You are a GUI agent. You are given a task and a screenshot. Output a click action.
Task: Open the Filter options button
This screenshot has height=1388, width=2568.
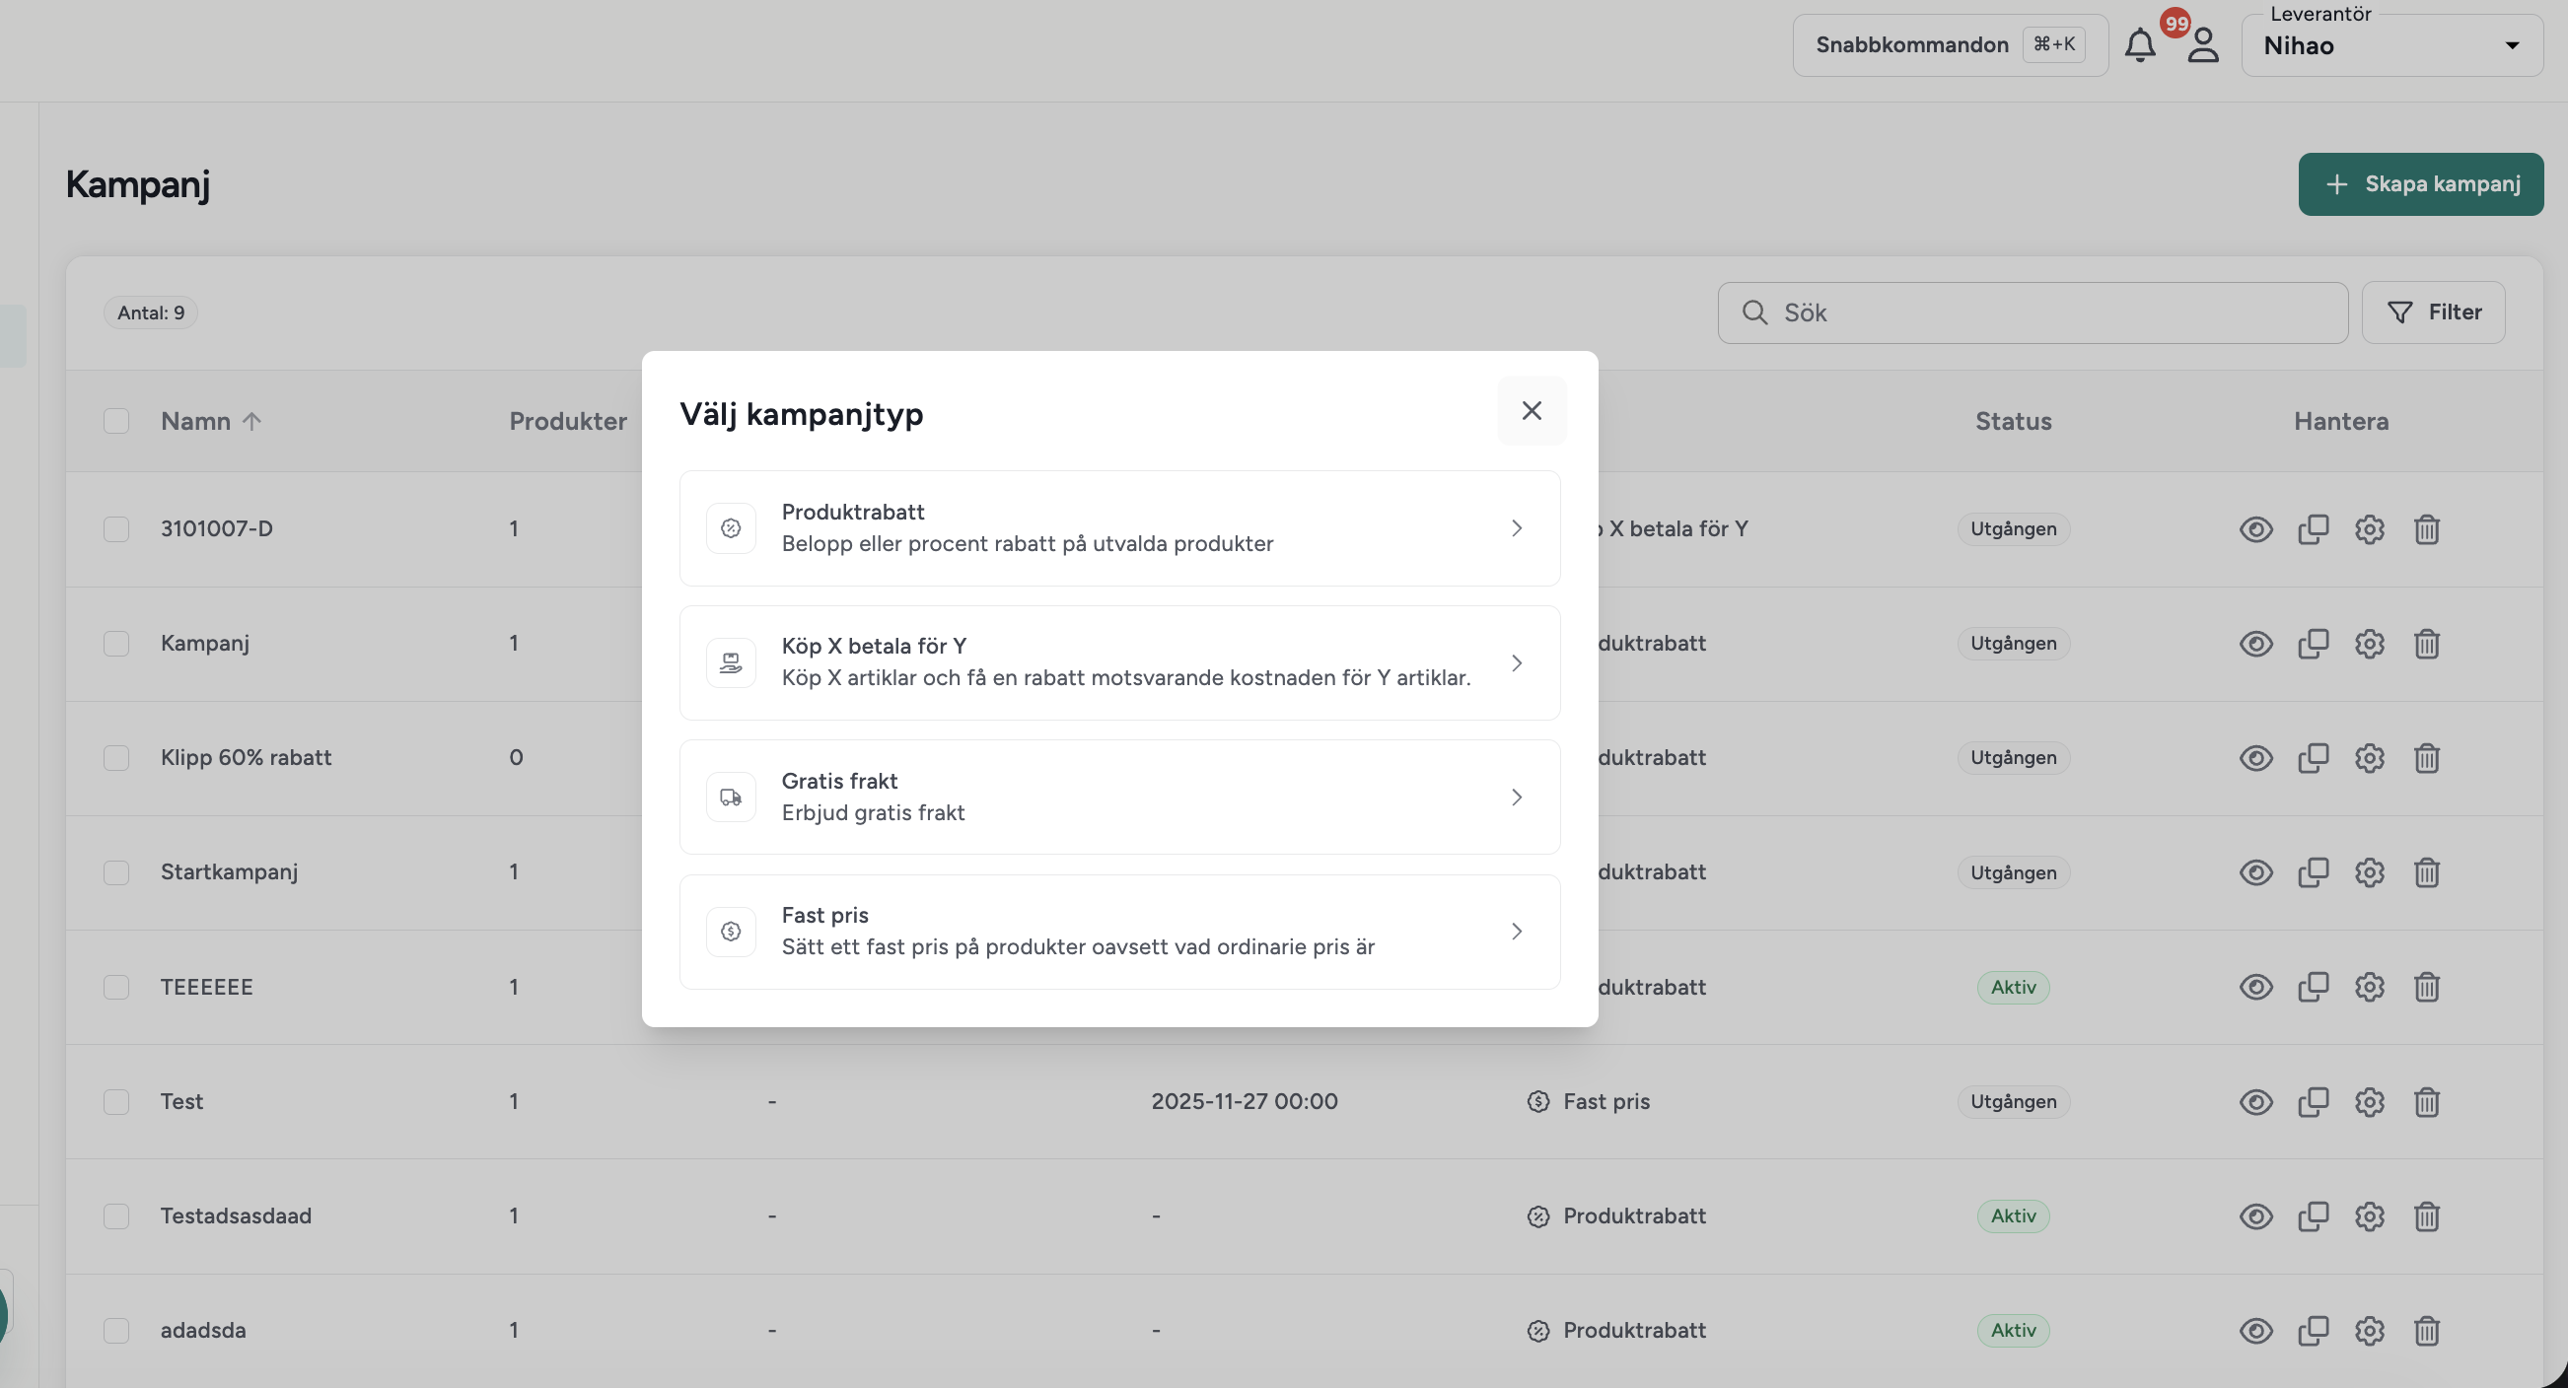coord(2434,312)
